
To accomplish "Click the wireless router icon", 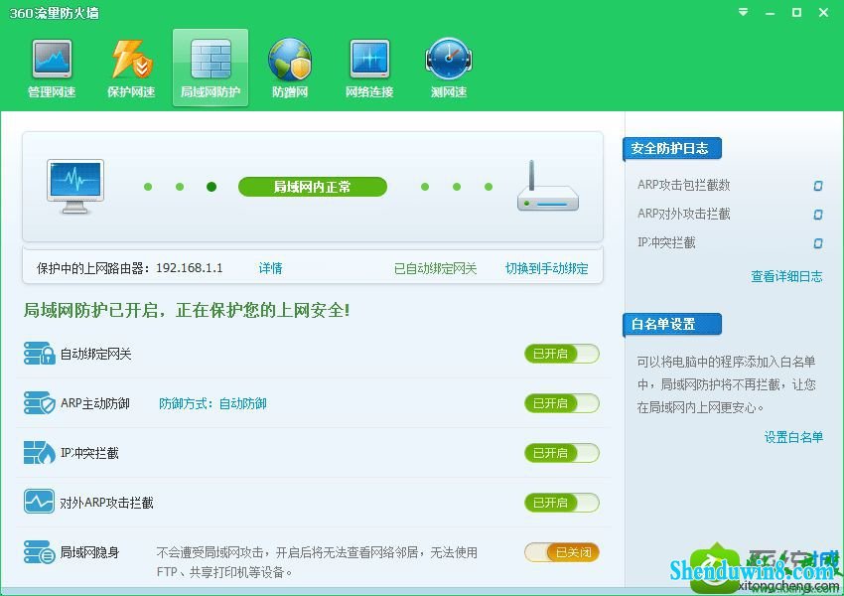I will (547, 186).
